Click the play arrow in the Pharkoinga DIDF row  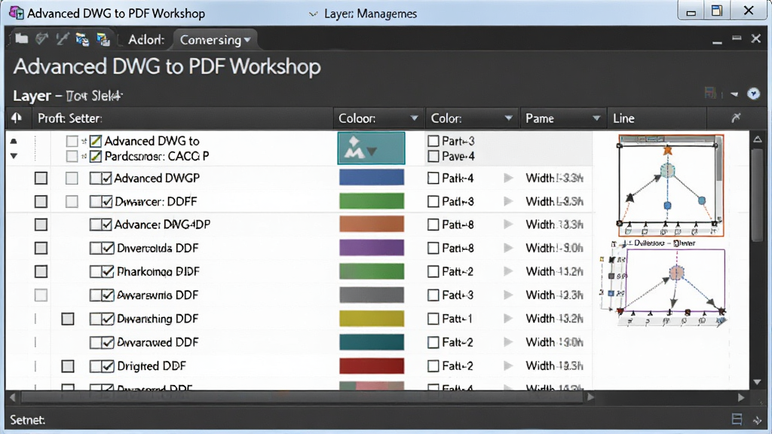pos(508,271)
